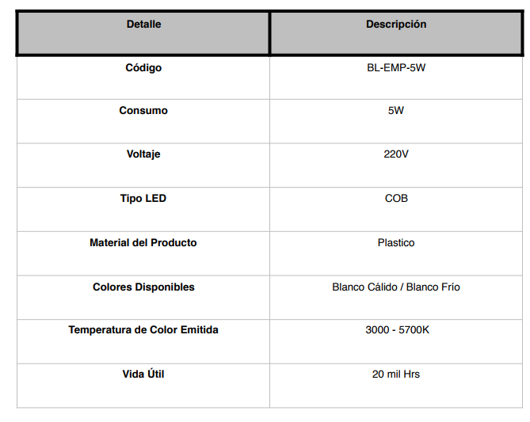Select the Blanco Cálido / Blanco Frío text
Viewport: 530px width, 422px height.
396,287
